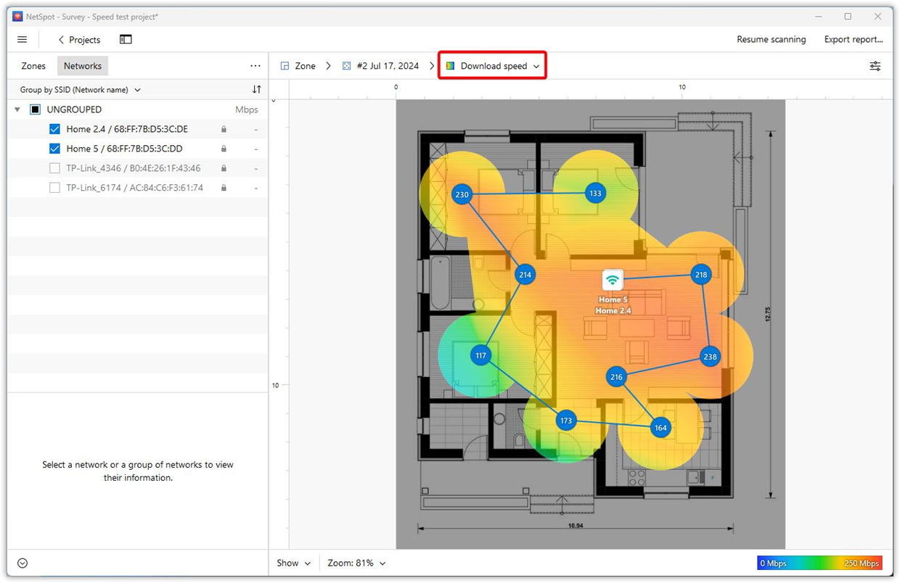Uncheck the Home 2.4 network

[x=54, y=128]
